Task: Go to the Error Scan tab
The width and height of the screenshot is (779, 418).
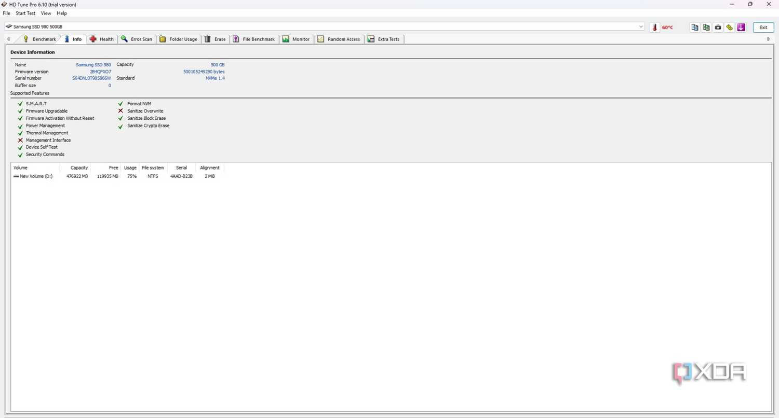Action: click(137, 39)
